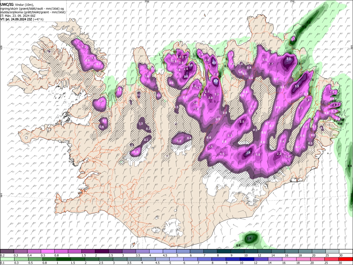This screenshot has height=265, width=353.
Task: Click the 3.9 snowfall value in the highlands
Action: [x=248, y=152]
